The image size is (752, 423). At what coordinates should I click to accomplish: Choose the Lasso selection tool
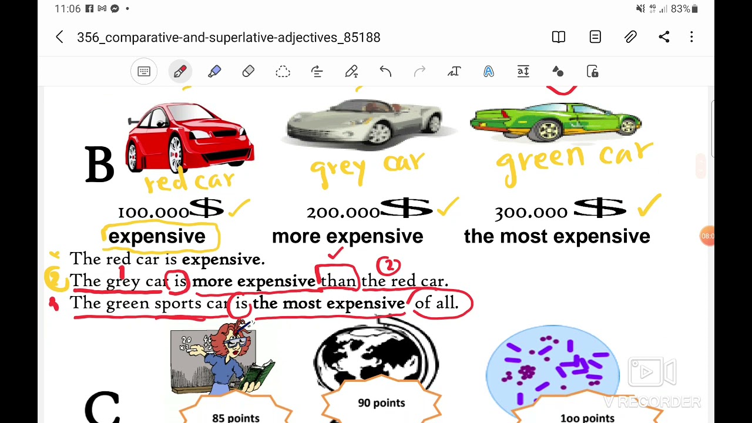283,72
